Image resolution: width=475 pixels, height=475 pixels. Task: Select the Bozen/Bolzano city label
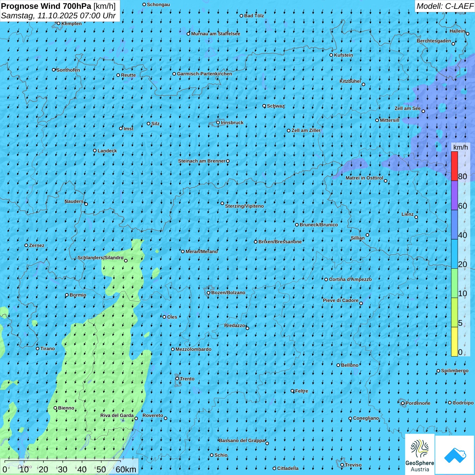click(x=228, y=292)
